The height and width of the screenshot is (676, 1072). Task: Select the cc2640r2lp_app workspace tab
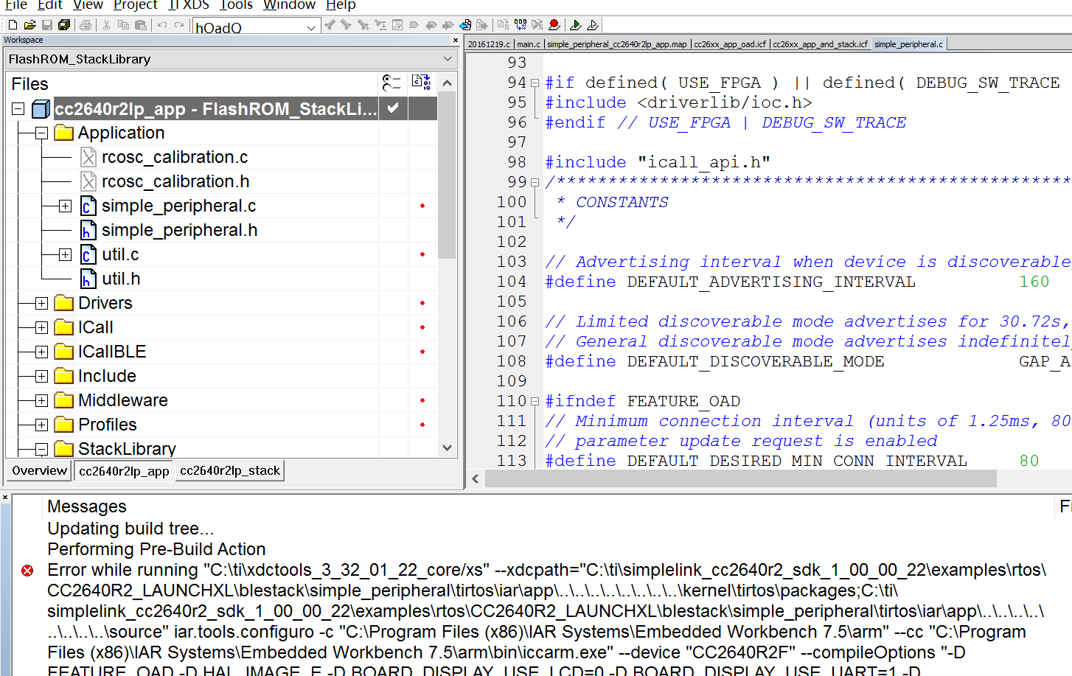[124, 470]
